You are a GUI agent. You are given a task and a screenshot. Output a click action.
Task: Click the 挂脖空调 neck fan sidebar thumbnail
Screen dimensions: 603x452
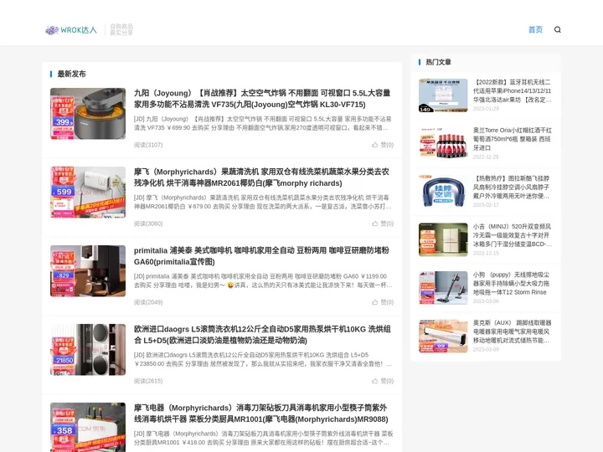coord(443,192)
